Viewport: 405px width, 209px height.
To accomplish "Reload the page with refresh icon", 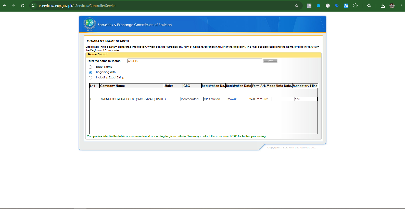I will pyautogui.click(x=23, y=6).
